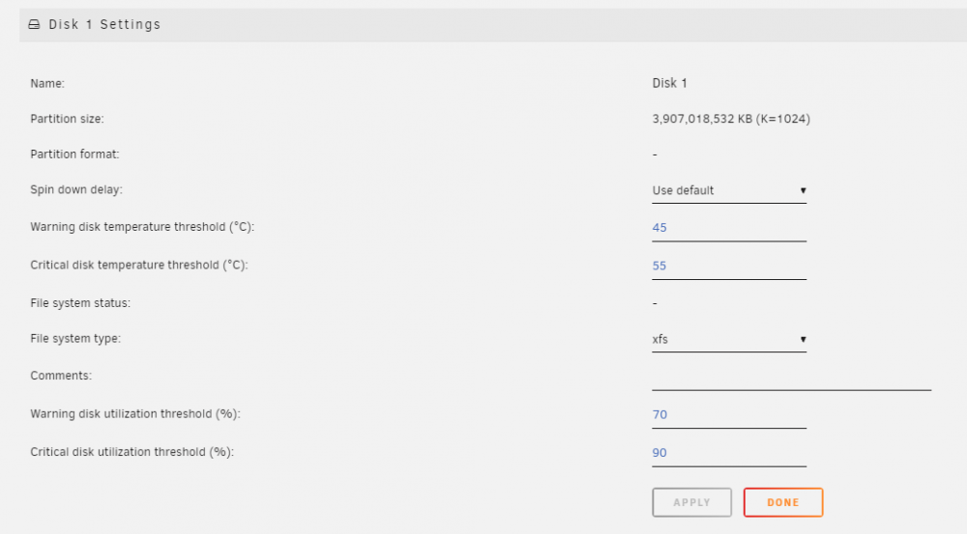Click the Partition size label
The width and height of the screenshot is (967, 534).
[x=68, y=119]
